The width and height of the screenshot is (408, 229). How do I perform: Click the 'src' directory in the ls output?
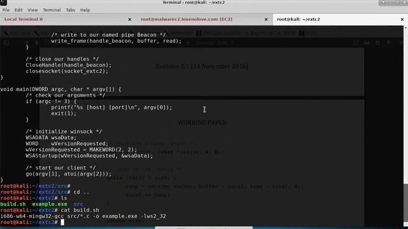click(78, 204)
